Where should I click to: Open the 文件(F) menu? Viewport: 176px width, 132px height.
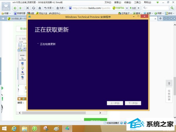click(x=108, y=2)
